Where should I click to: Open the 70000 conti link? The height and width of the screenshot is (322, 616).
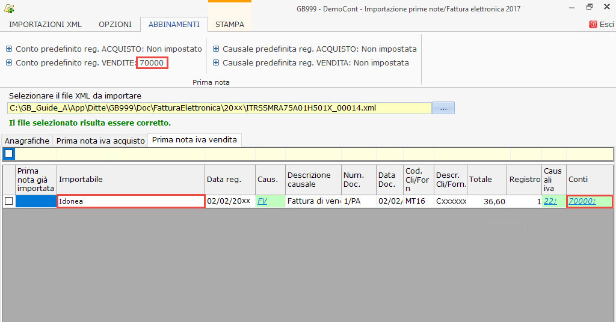tap(582, 201)
